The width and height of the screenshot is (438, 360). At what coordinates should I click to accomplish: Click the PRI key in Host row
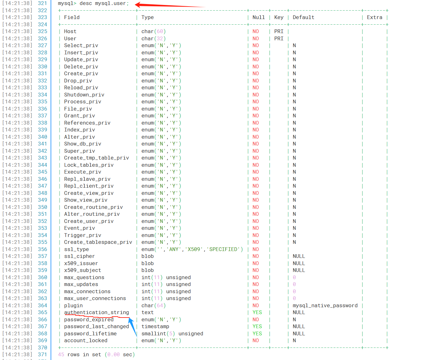pos(279,32)
